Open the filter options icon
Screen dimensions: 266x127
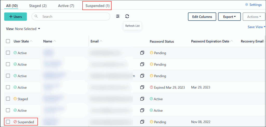pyautogui.click(x=118, y=16)
